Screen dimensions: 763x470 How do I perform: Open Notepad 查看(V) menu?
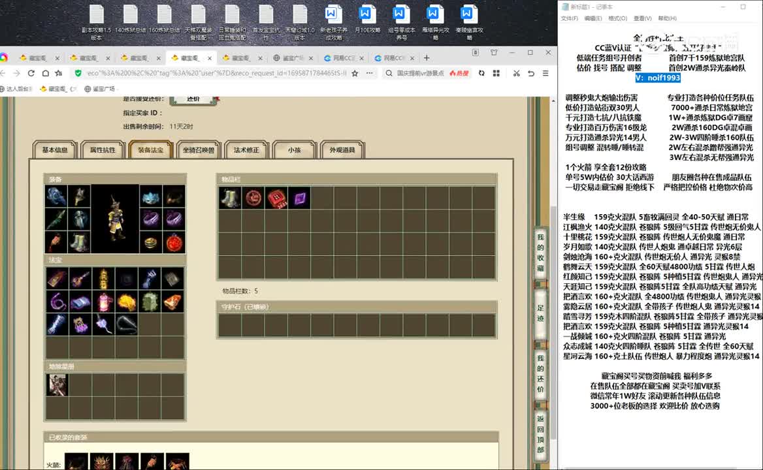(x=642, y=18)
